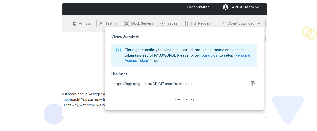Click the Pull Request branch icon
This screenshot has width=317, height=131.
click(x=187, y=23)
